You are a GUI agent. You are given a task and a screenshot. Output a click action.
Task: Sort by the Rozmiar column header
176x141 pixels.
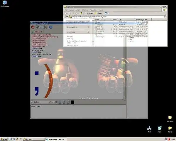point(111,20)
